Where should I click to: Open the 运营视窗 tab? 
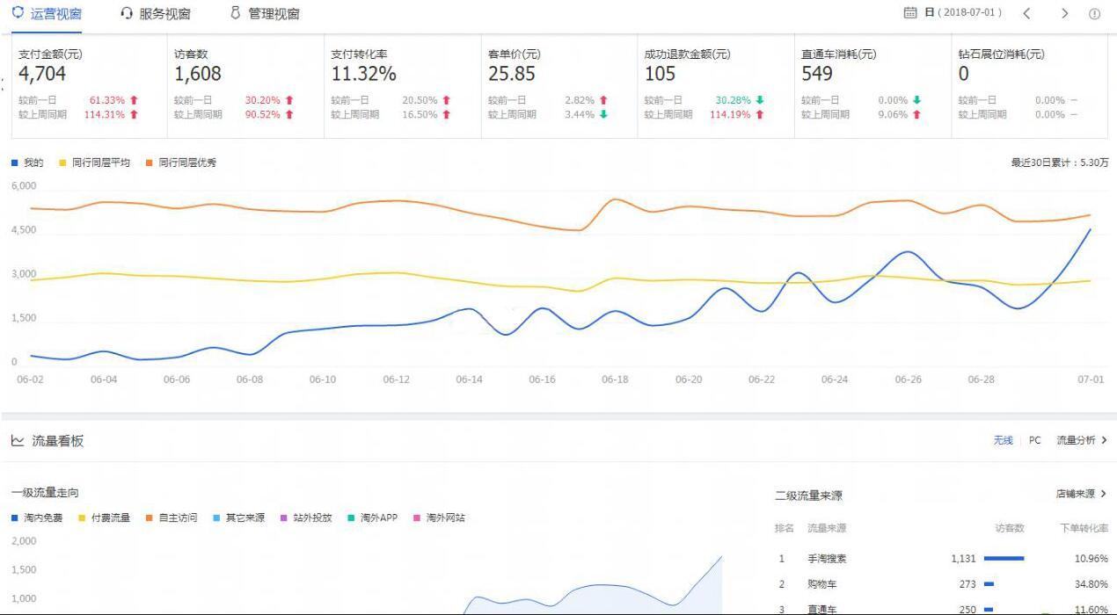[48, 13]
